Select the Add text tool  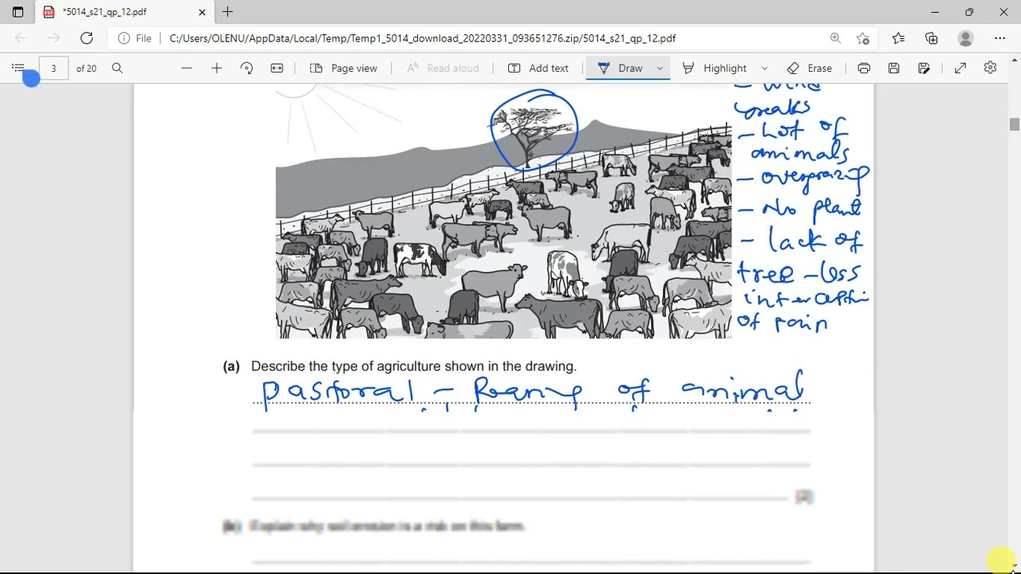pyautogui.click(x=538, y=69)
